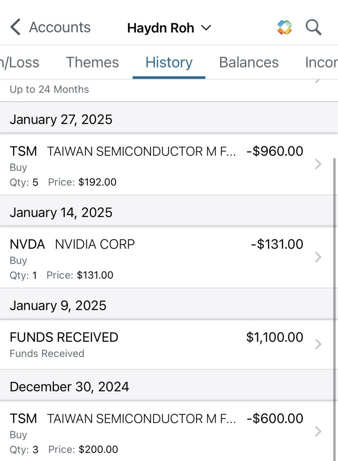
Task: Open chevron for NVDA -$131.00 buy
Action: coord(318,257)
